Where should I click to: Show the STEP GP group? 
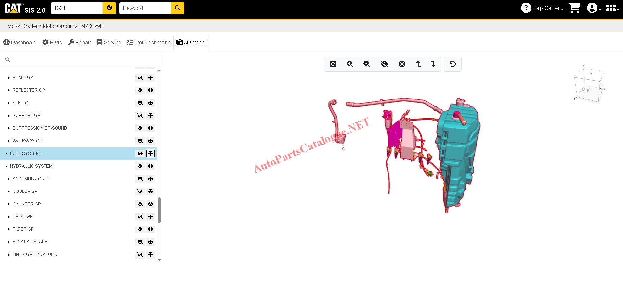coord(140,103)
